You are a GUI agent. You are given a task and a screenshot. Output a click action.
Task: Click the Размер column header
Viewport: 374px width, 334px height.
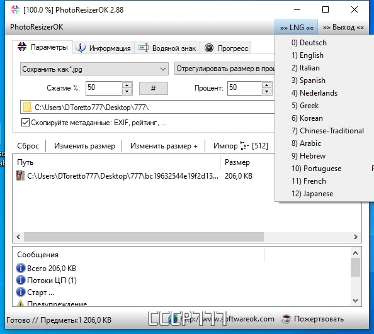247,162
